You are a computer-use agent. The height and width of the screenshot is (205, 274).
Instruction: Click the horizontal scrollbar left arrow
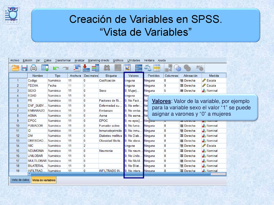pyautogui.click(x=29, y=174)
